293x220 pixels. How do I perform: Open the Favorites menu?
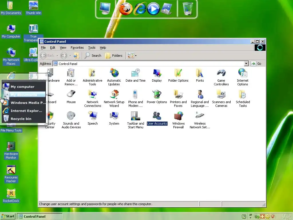[x=77, y=48]
